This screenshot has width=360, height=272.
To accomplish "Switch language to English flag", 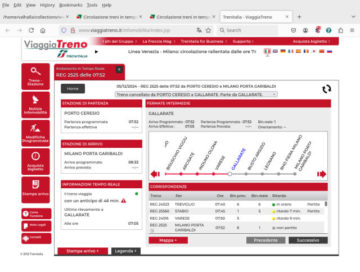I will click(x=275, y=51).
